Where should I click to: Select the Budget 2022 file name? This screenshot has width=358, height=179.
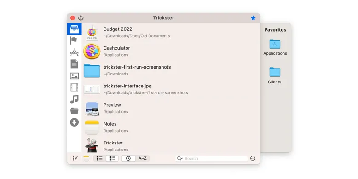tap(118, 29)
